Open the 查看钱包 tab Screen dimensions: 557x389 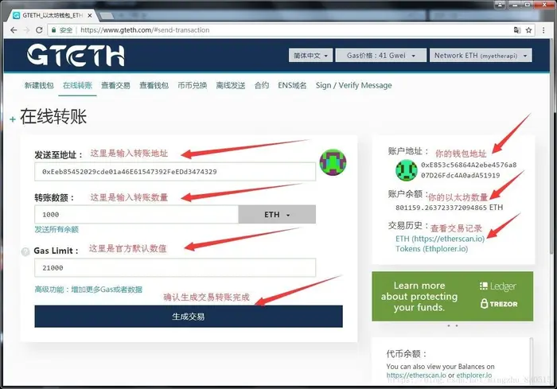[x=154, y=85]
